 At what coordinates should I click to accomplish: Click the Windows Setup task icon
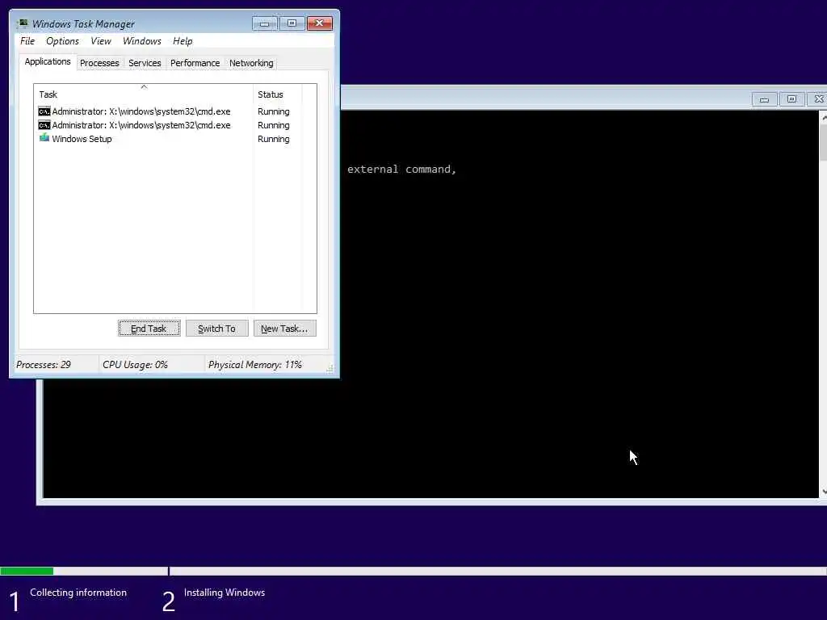44,138
